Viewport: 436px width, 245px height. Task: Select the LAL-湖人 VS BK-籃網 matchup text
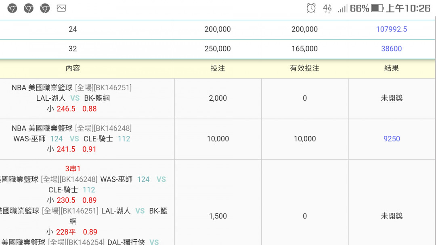73,98
